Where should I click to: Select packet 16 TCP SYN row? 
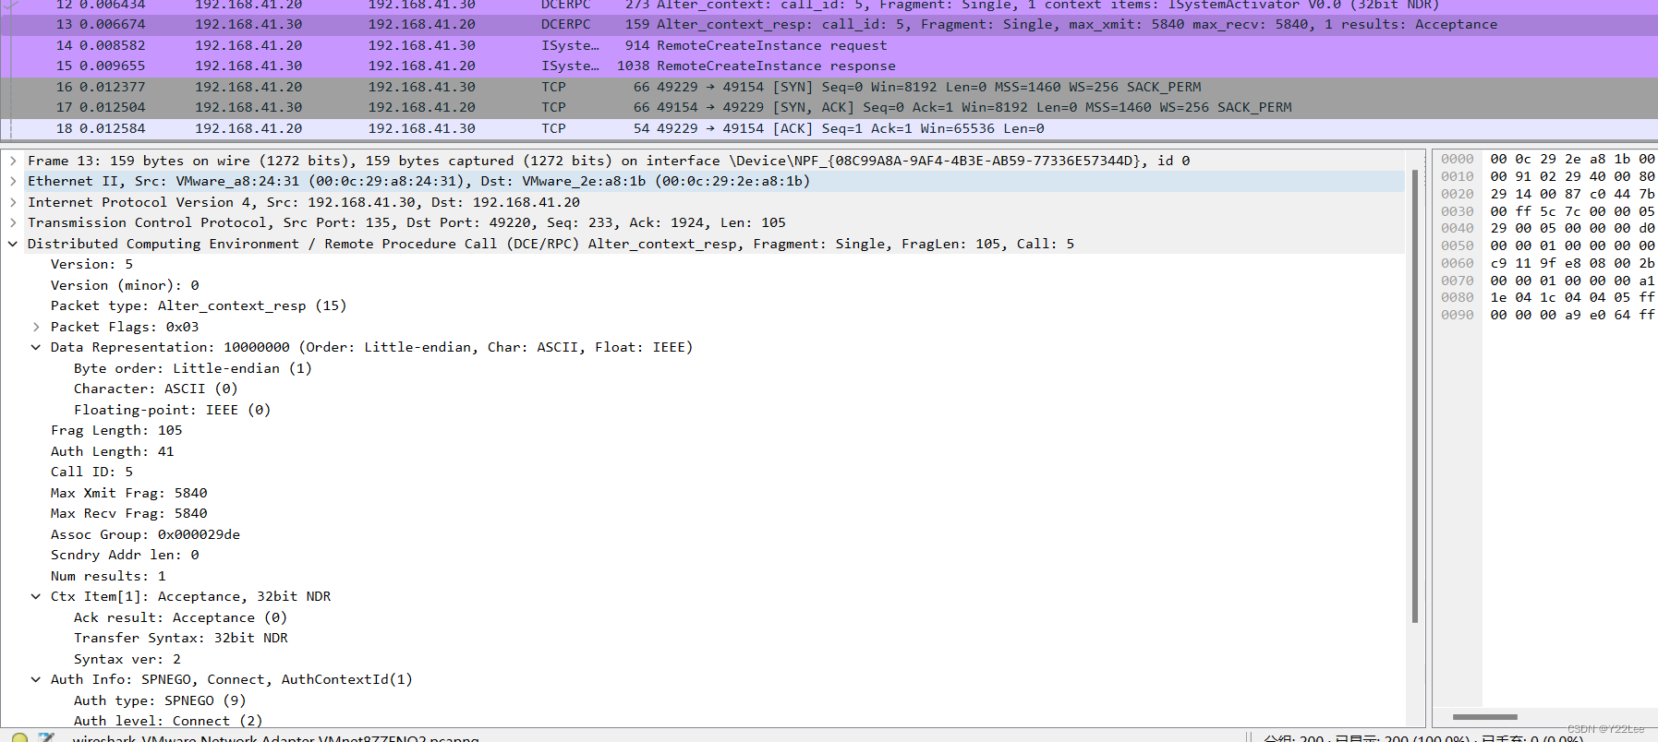pos(829,87)
